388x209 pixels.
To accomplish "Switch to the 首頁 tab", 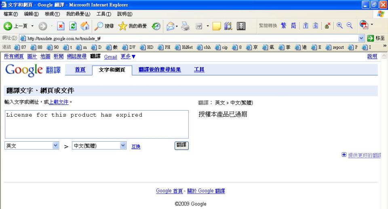I will (80, 70).
